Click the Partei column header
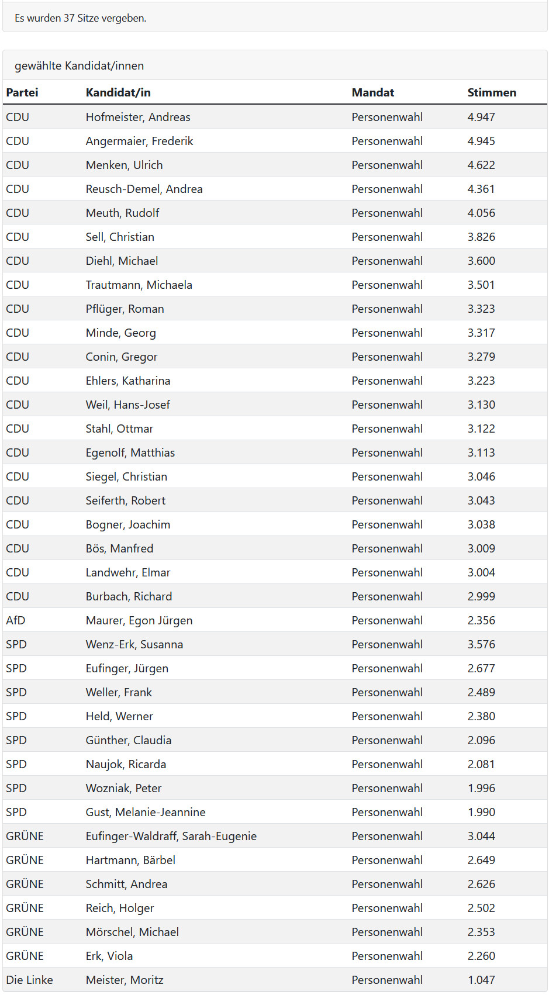The height and width of the screenshot is (995, 549). [x=22, y=92]
